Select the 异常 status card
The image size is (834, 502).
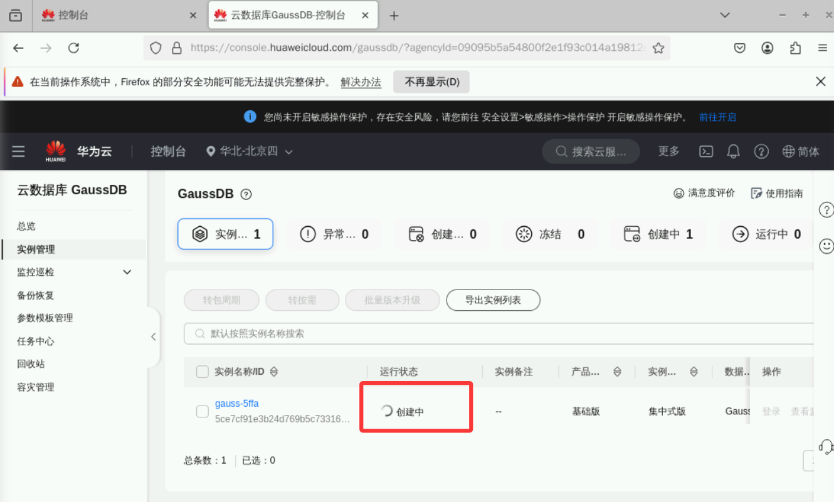[334, 234]
